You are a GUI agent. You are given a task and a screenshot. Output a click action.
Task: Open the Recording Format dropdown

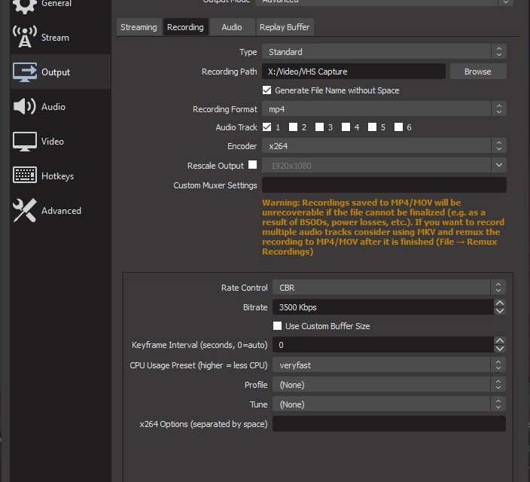(x=384, y=109)
